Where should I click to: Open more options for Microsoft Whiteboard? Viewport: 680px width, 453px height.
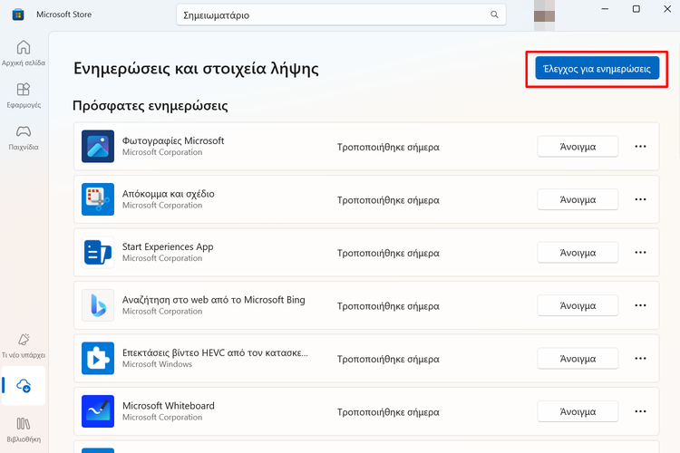point(640,411)
